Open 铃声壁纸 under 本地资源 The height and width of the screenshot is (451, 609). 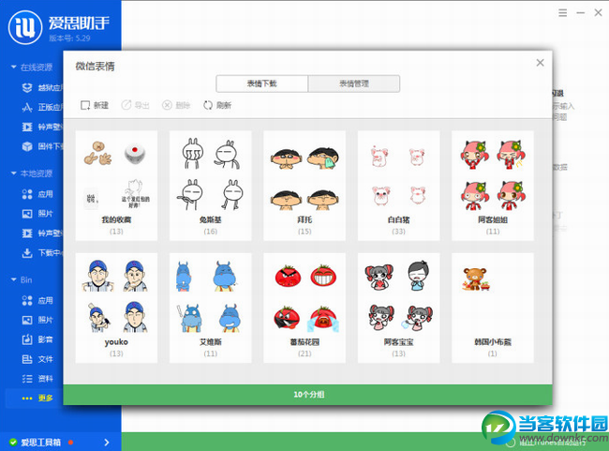[x=42, y=233]
